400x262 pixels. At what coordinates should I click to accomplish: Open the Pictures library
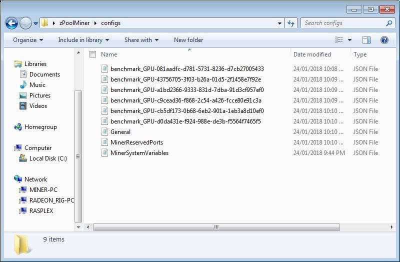(x=40, y=95)
